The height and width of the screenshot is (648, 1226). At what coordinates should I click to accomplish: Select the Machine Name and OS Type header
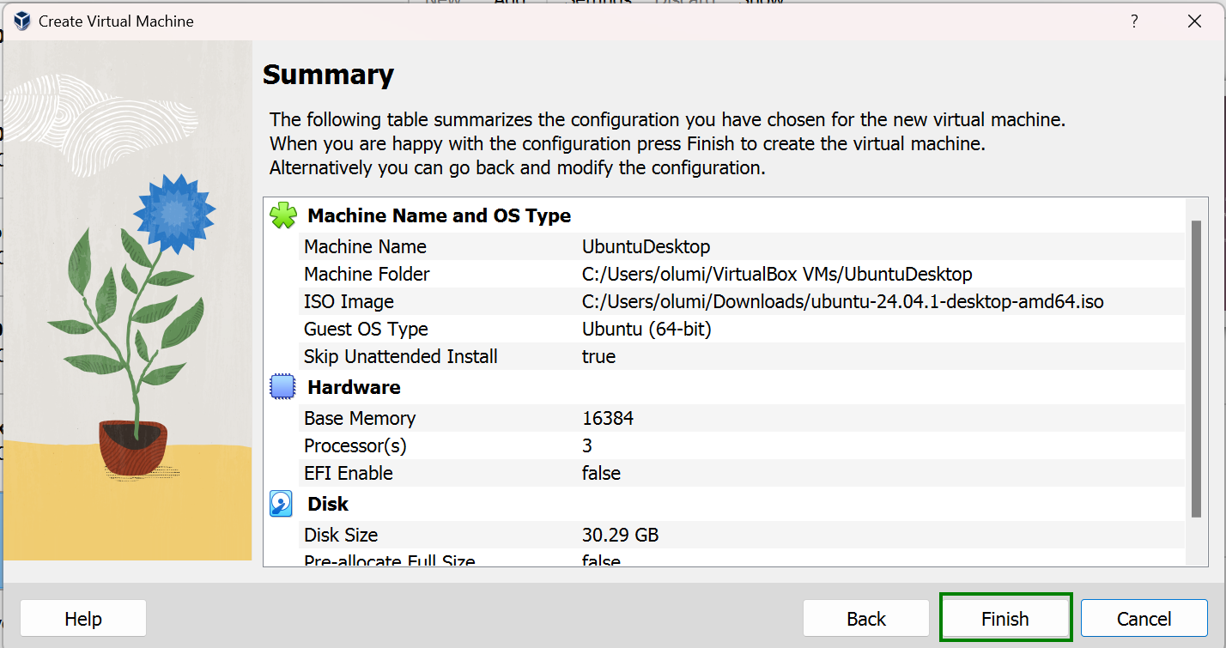(440, 215)
